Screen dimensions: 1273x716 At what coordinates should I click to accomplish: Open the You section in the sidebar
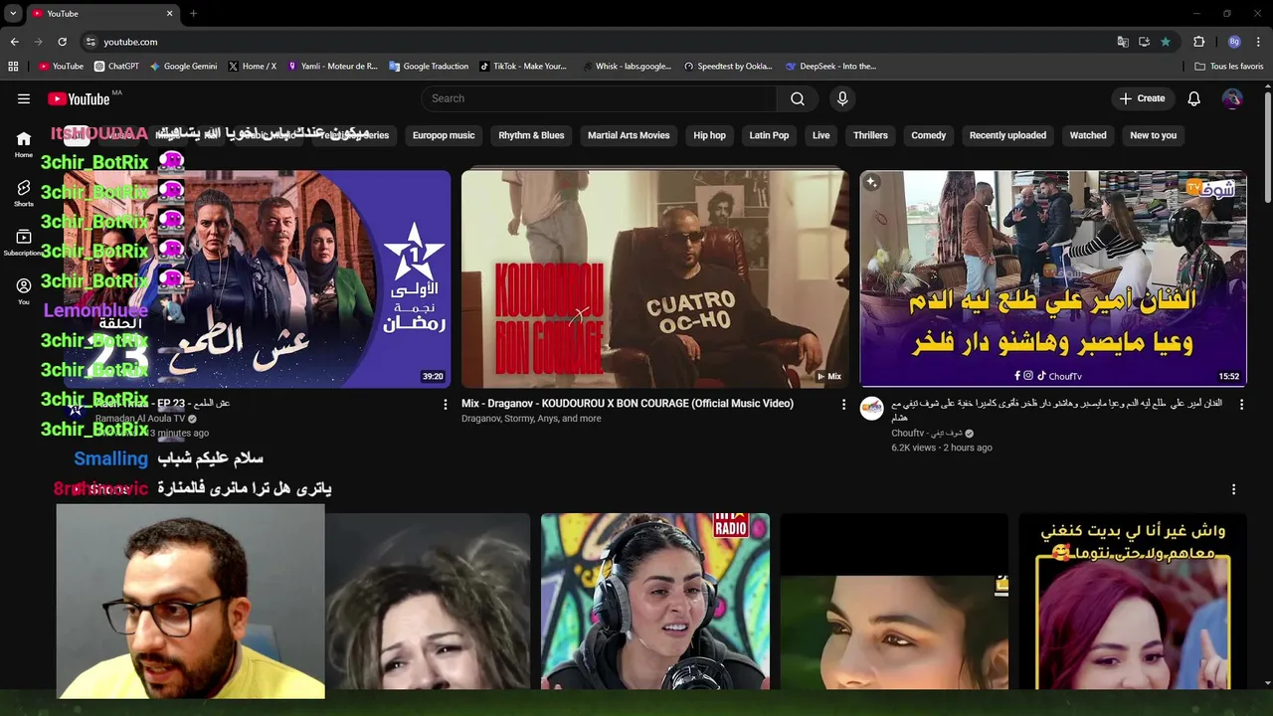24,291
